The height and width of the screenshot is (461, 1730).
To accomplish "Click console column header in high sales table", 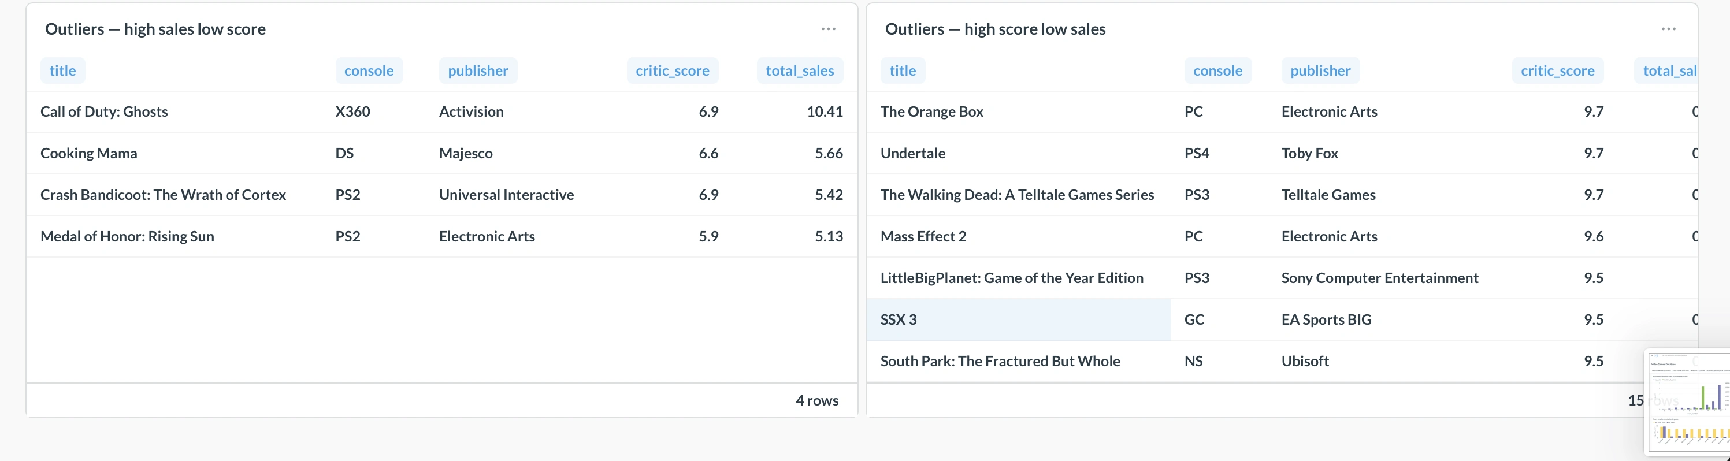I will click(369, 70).
